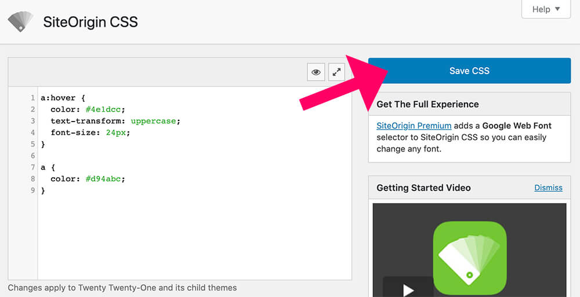
Task: Dismiss the Getting Started Video
Action: coord(548,188)
